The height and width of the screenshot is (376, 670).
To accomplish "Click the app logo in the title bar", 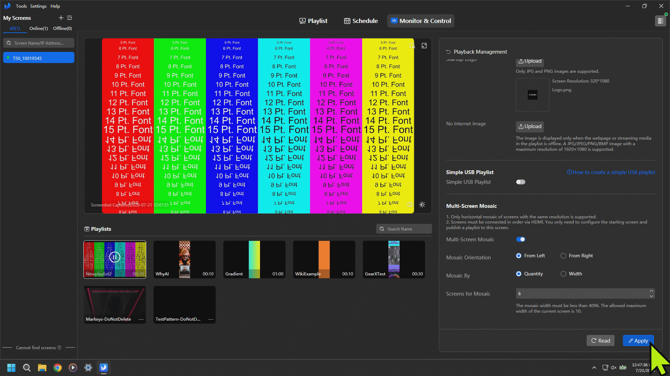I will pos(7,6).
